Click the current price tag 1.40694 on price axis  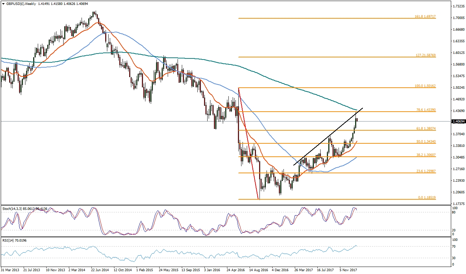pyautogui.click(x=458, y=122)
